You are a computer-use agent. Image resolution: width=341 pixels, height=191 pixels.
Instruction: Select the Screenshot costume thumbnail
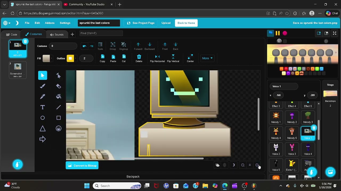tap(18, 70)
